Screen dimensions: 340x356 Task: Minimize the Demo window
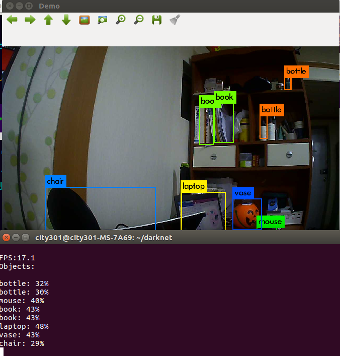tap(19, 6)
